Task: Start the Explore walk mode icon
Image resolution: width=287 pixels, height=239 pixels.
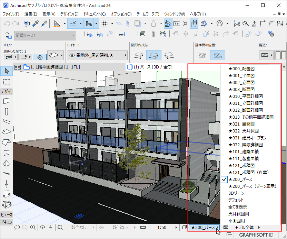Action: coord(51,228)
